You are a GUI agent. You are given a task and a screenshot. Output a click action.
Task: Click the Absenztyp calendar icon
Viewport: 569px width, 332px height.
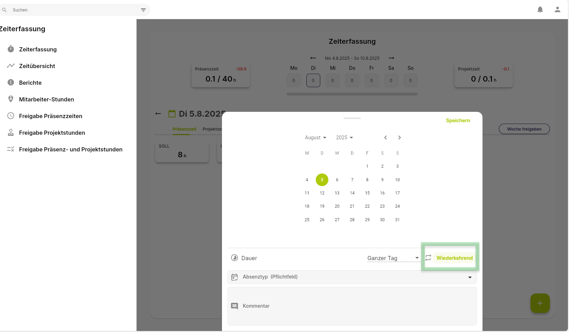(x=234, y=277)
